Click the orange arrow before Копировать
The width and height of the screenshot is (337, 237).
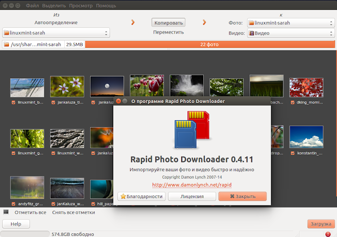pyautogui.click(x=133, y=22)
